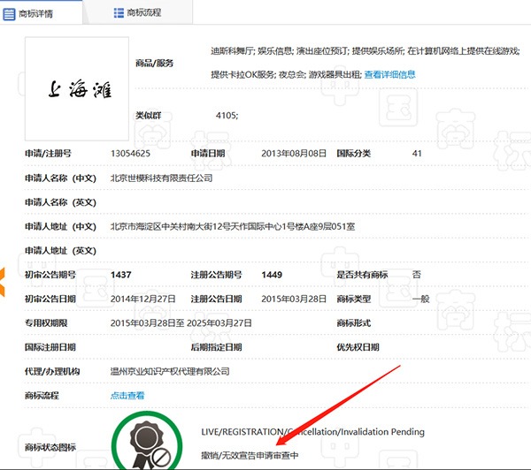Select similar group value 4105;
The width and height of the screenshot is (531, 470).
[x=227, y=116]
